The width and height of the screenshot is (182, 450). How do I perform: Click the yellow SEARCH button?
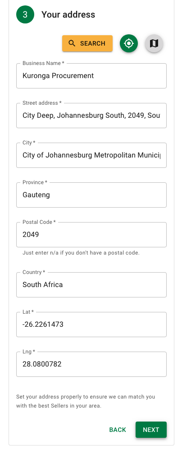click(87, 44)
